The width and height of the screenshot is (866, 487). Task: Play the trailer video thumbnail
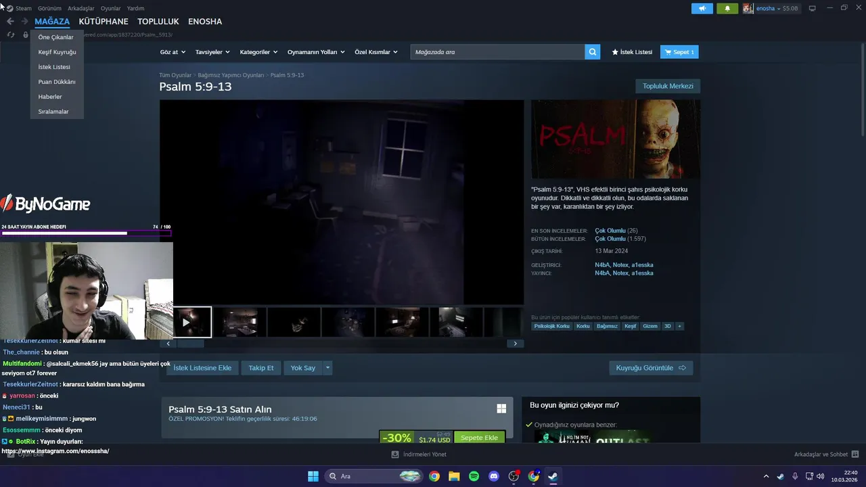point(186,322)
